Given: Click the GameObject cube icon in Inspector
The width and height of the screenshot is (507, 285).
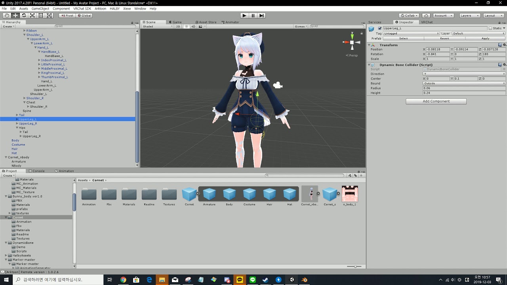Looking at the screenshot, I should point(372,29).
